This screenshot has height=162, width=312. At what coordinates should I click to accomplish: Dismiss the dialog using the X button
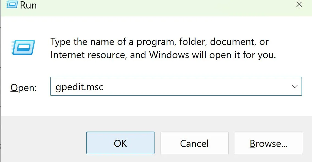point(299,4)
